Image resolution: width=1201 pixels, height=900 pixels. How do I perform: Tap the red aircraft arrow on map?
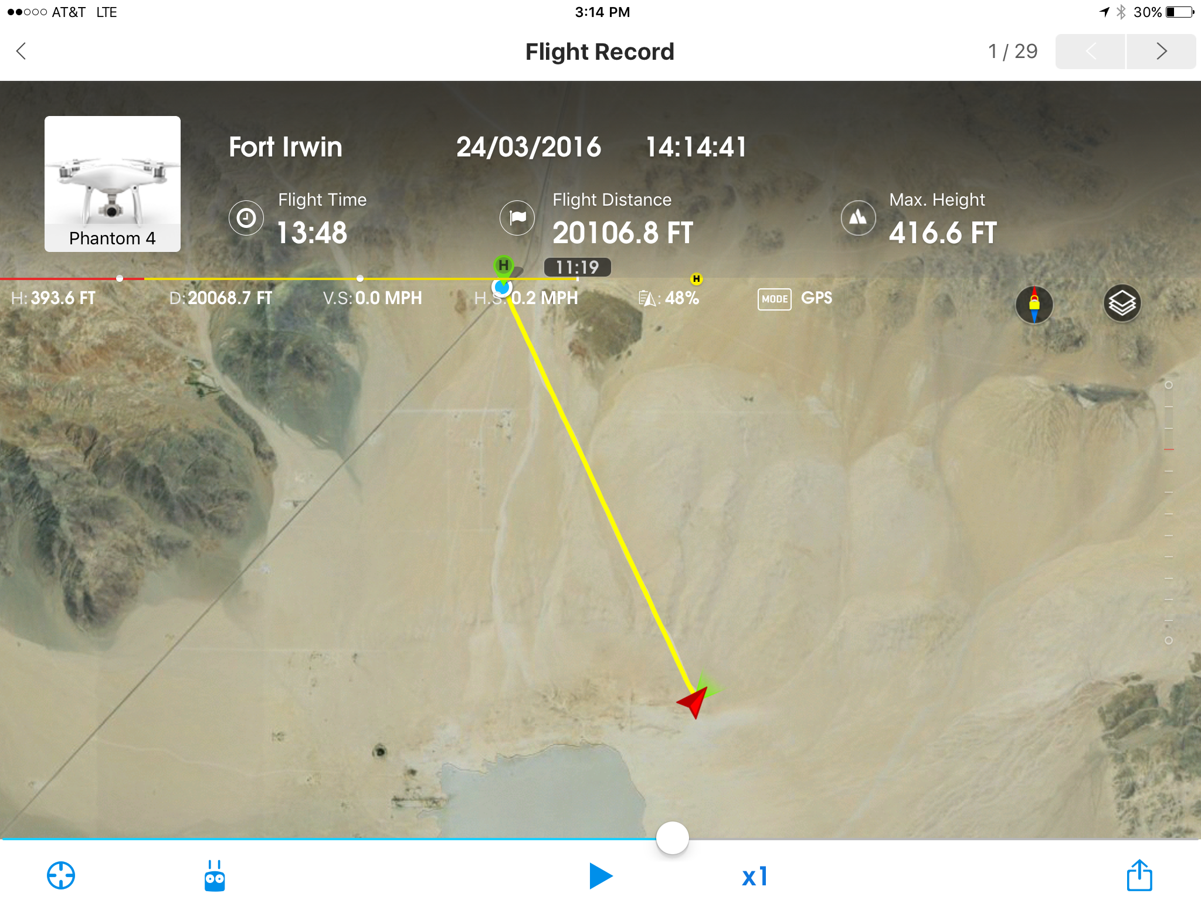click(x=693, y=702)
